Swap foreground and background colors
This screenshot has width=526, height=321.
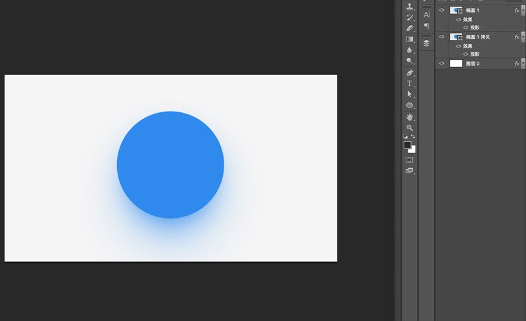(x=413, y=137)
